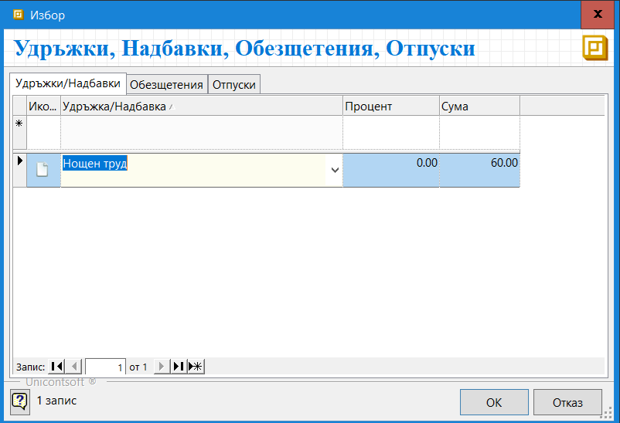
Task: Click the document icon in Нощен труд row
Action: click(43, 170)
